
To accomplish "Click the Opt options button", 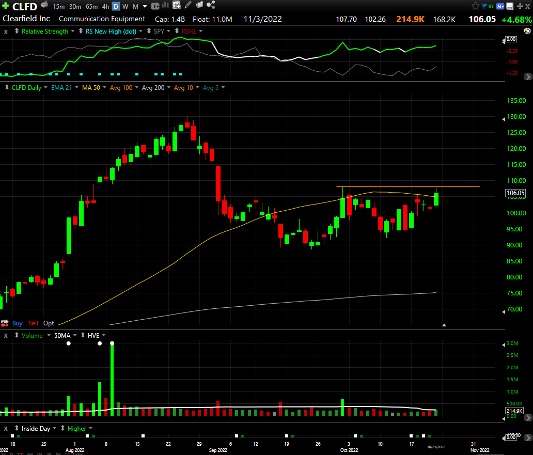I will [x=49, y=323].
